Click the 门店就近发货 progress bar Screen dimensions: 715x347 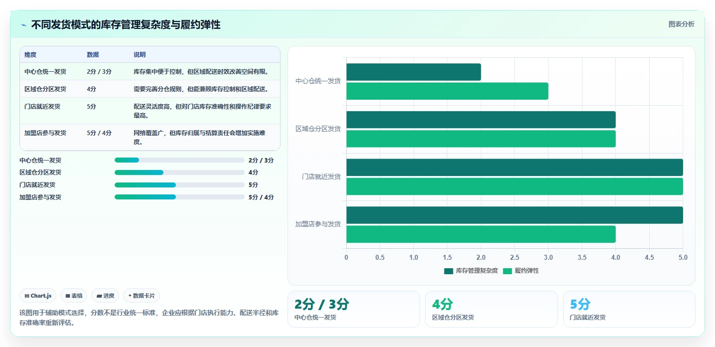coord(179,185)
